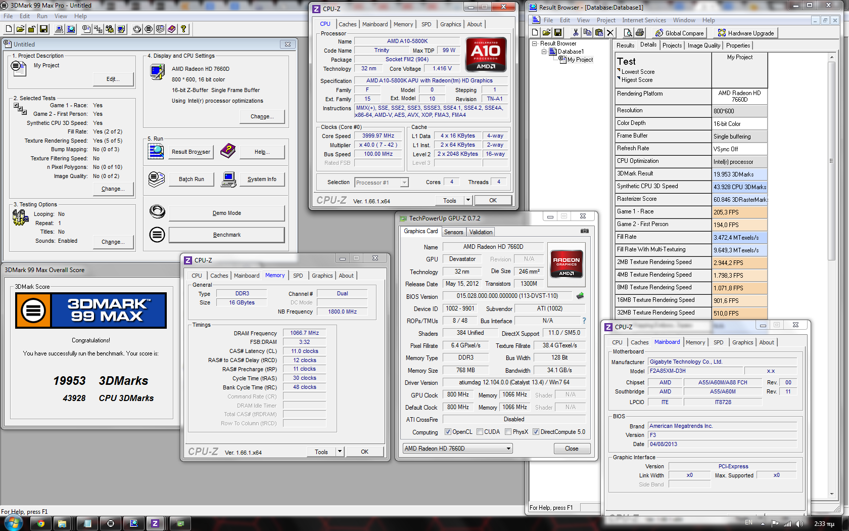Click Delete X icon in Result Browser toolbar
This screenshot has width=849, height=531.
click(610, 32)
